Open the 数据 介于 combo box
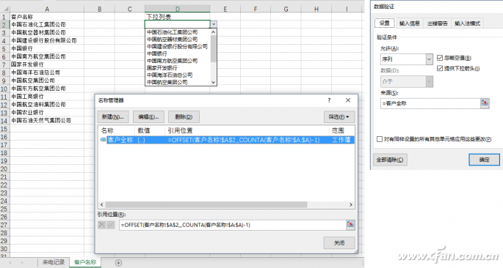 407,81
